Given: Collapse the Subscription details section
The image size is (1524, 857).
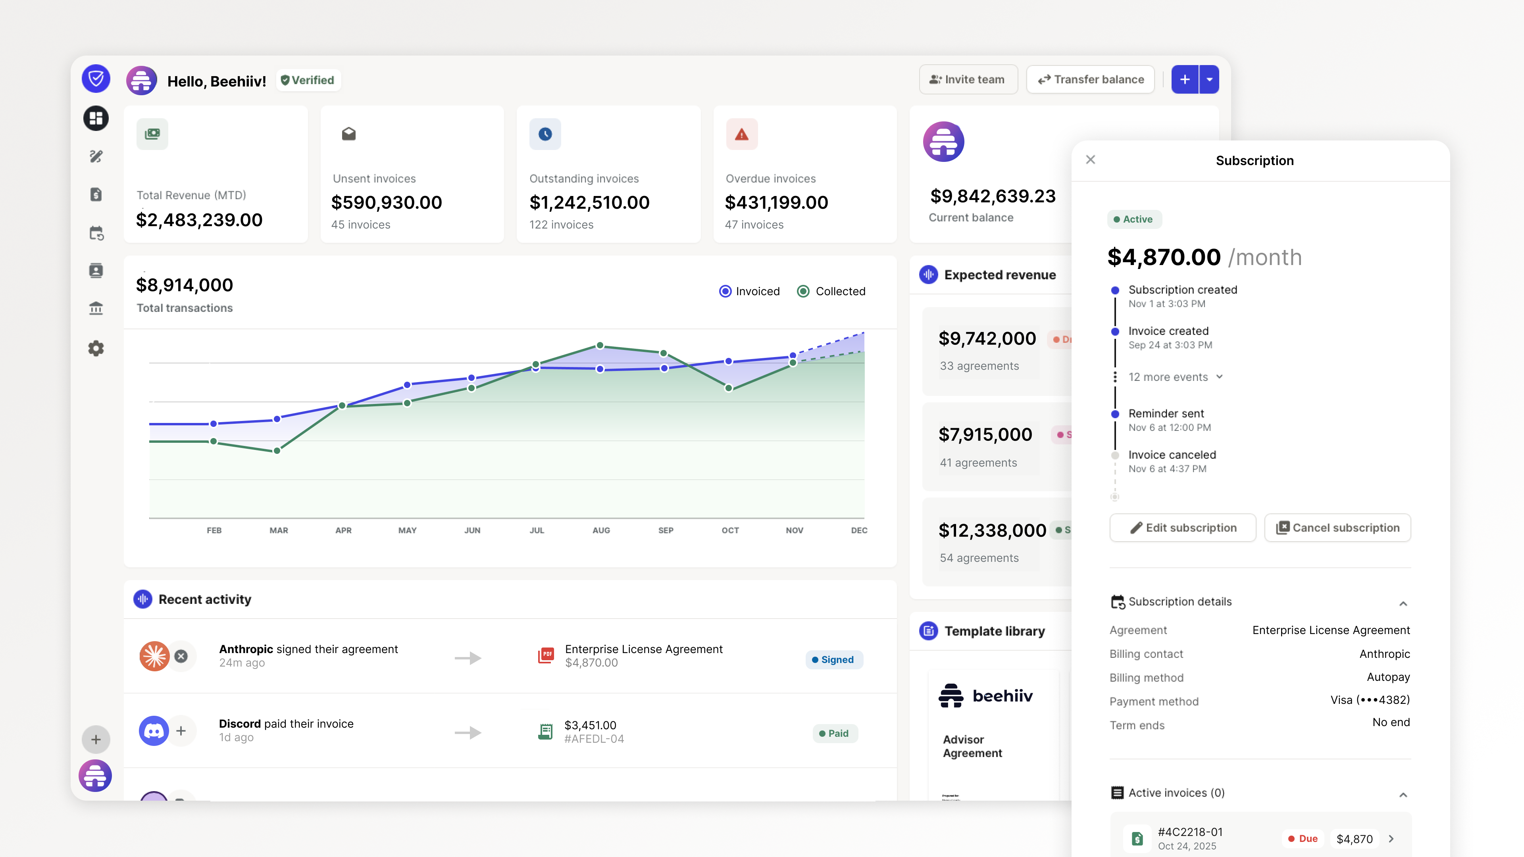Looking at the screenshot, I should click(x=1403, y=603).
